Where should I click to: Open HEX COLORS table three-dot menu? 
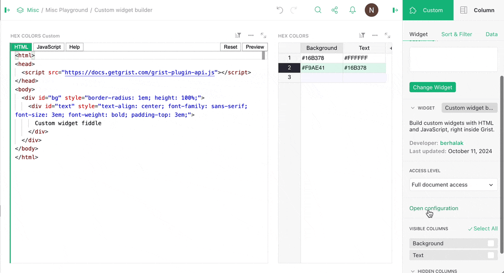point(375,35)
